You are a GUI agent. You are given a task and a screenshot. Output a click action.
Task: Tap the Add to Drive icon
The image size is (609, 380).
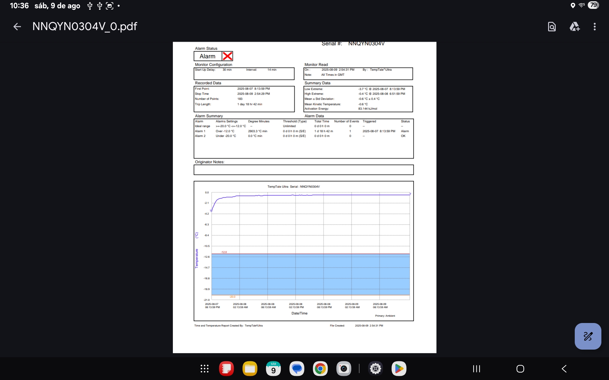point(574,27)
